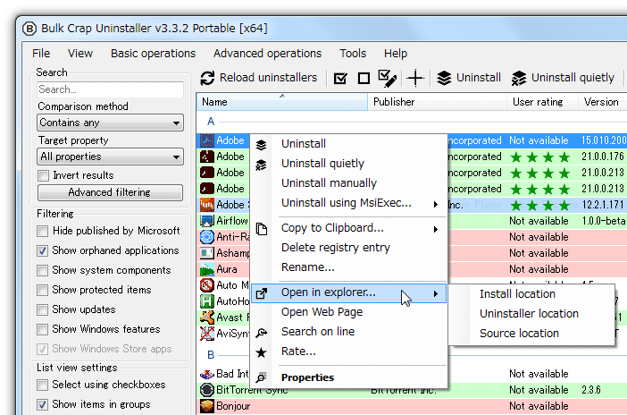The width and height of the screenshot is (627, 415).
Task: Expand Uninstall using MsiExec submenu
Action: tap(436, 204)
